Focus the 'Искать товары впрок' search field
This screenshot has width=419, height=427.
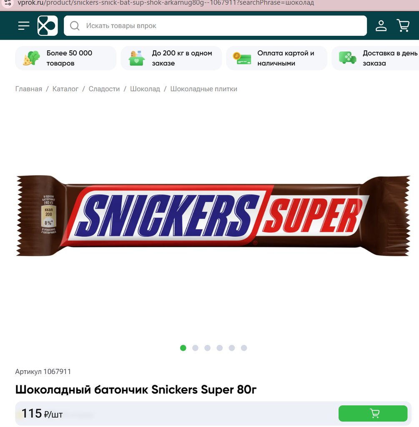pos(215,25)
